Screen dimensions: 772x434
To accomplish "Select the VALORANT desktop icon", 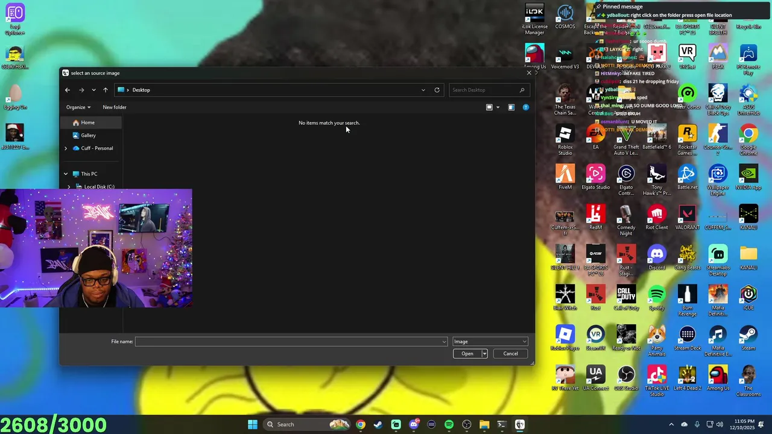I will pos(687,217).
